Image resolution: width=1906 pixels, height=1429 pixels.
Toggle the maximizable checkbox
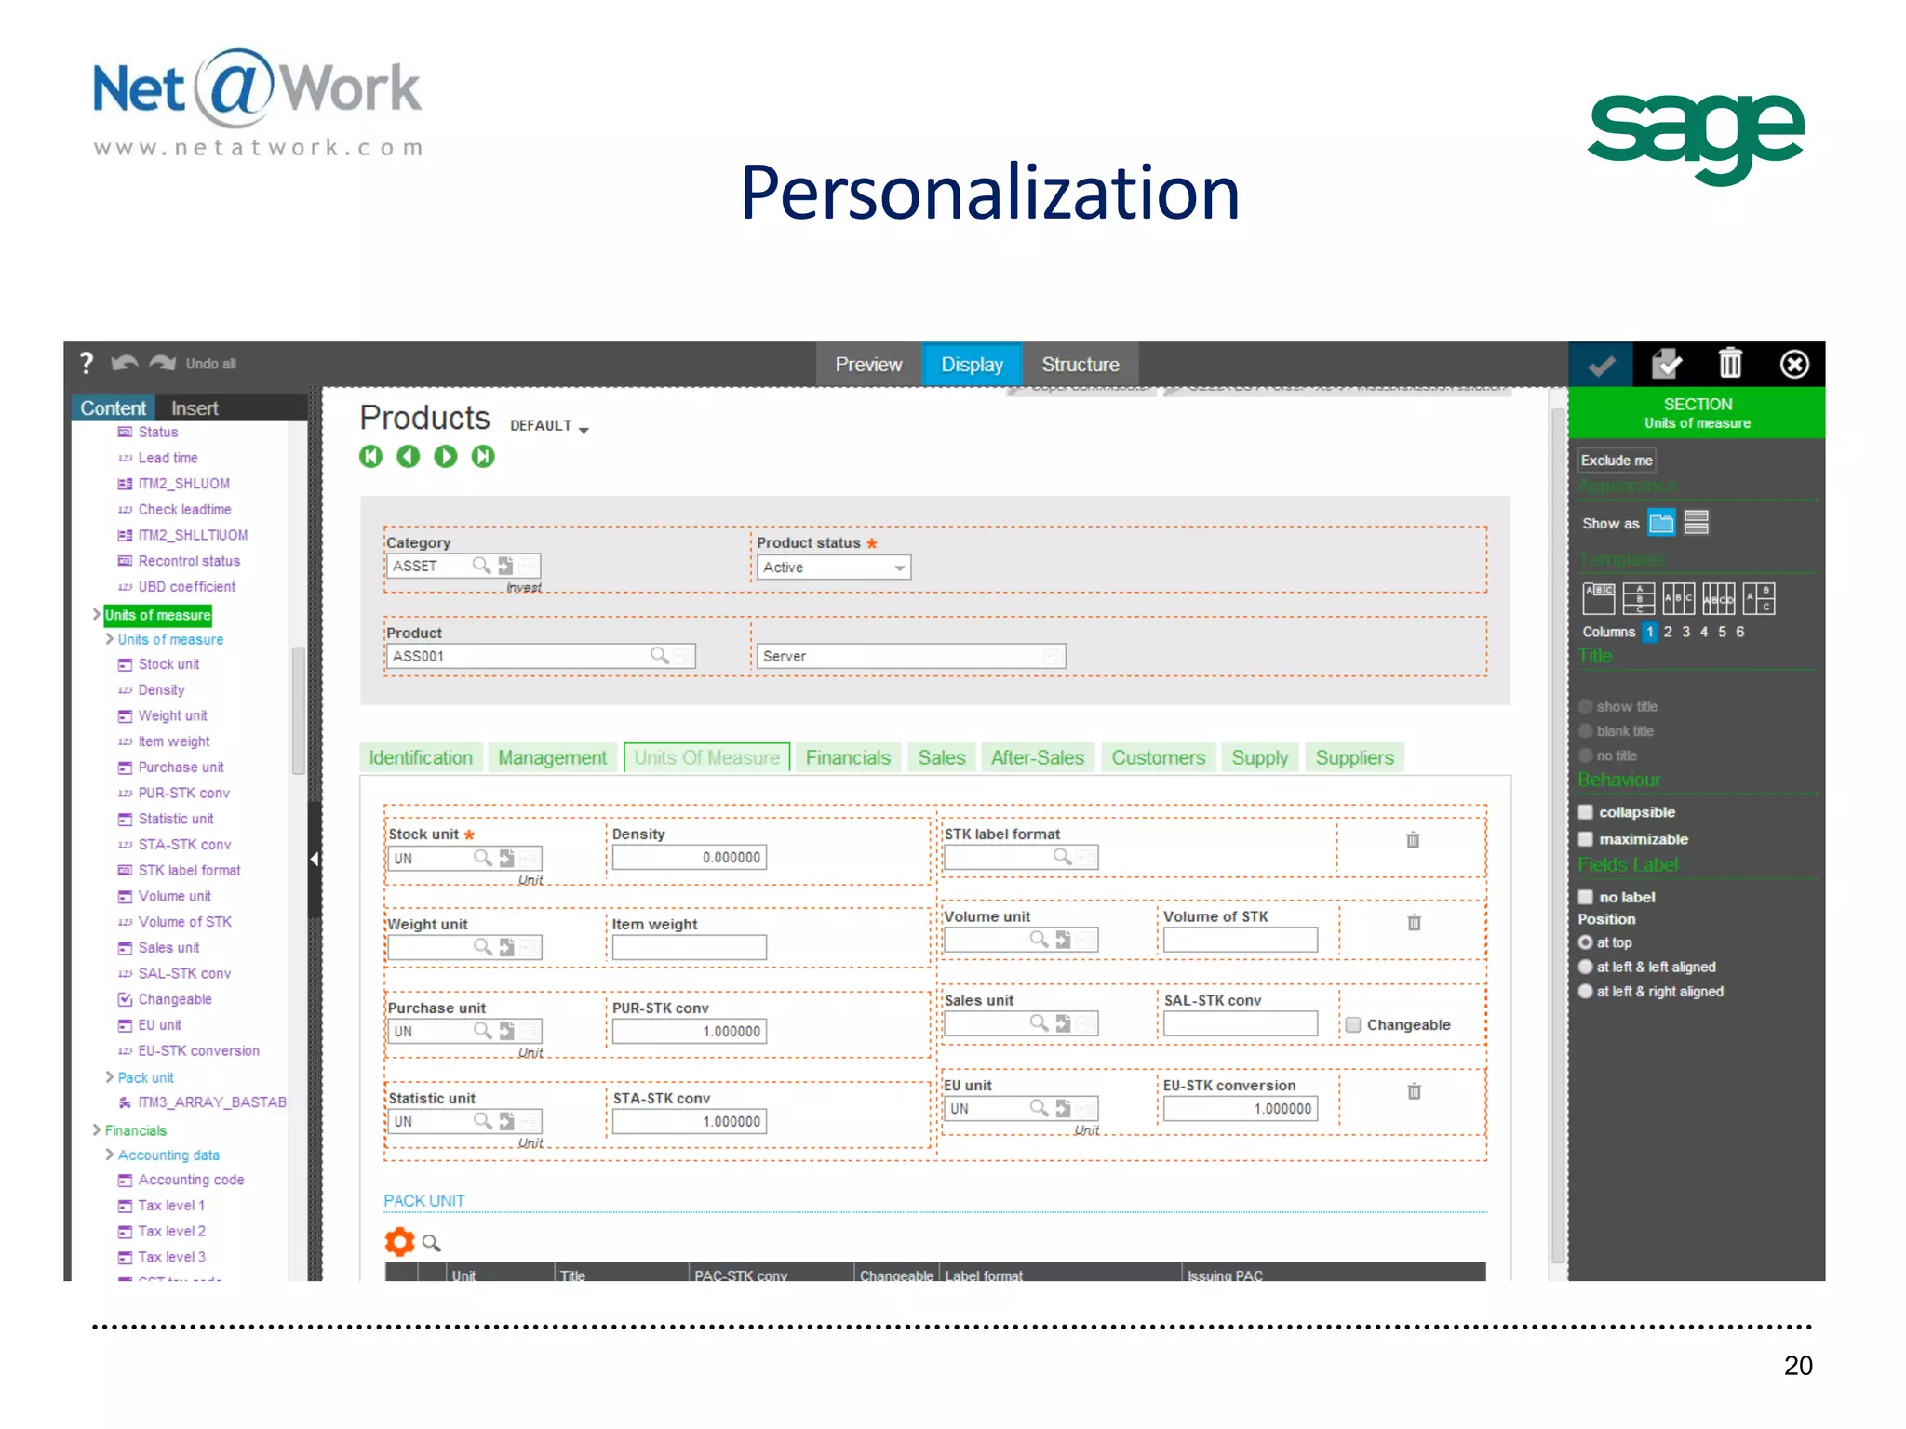tap(1586, 839)
